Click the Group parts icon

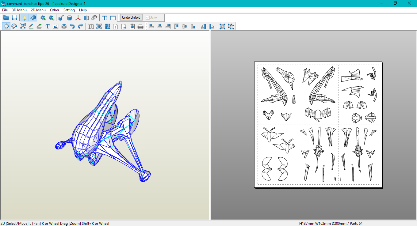tap(223, 26)
